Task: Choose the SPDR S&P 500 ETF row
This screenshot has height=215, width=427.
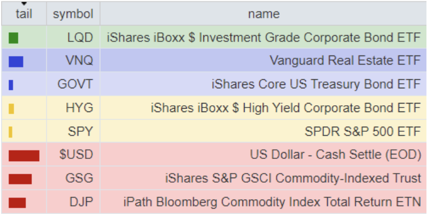Action: [214, 131]
